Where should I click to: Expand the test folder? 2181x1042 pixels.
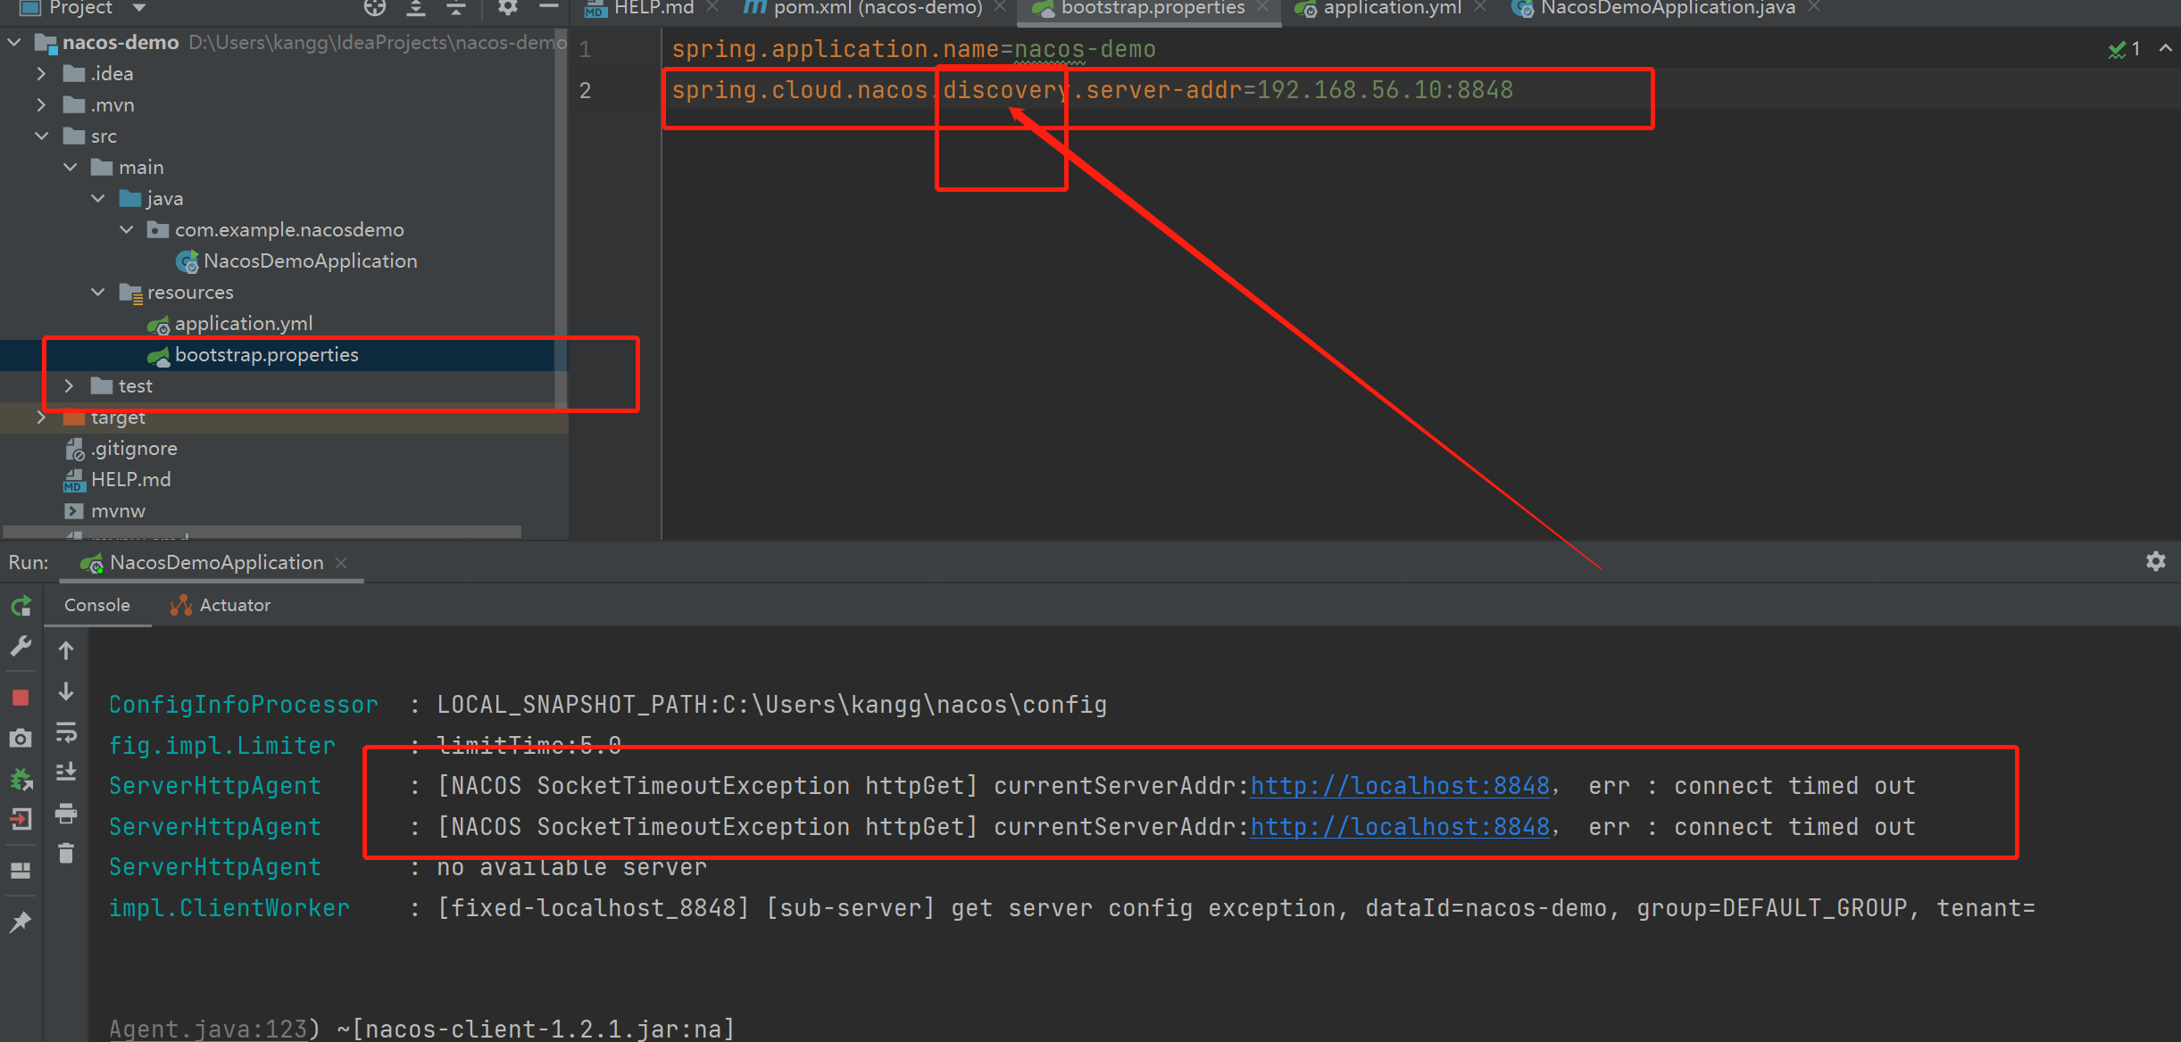pos(69,386)
